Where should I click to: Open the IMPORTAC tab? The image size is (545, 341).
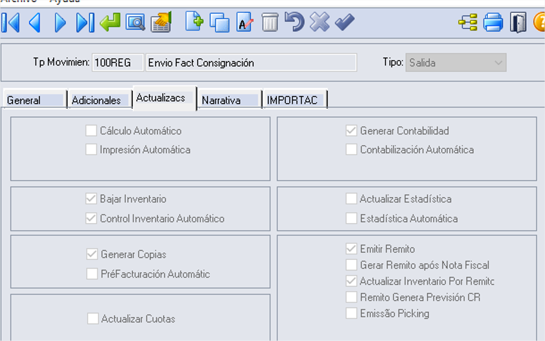click(295, 100)
